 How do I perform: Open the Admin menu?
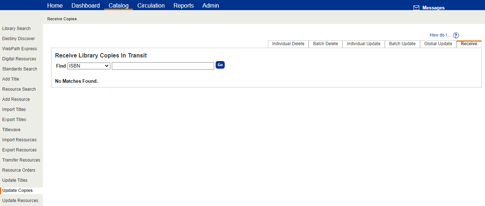pyautogui.click(x=211, y=5)
